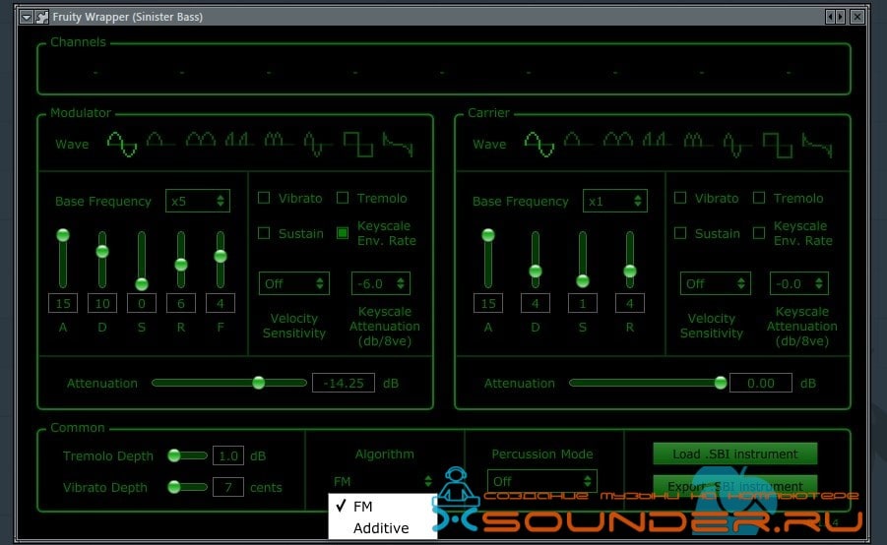Image resolution: width=887 pixels, height=545 pixels.
Task: Click Carrier Release slider handle
Action: (x=630, y=271)
